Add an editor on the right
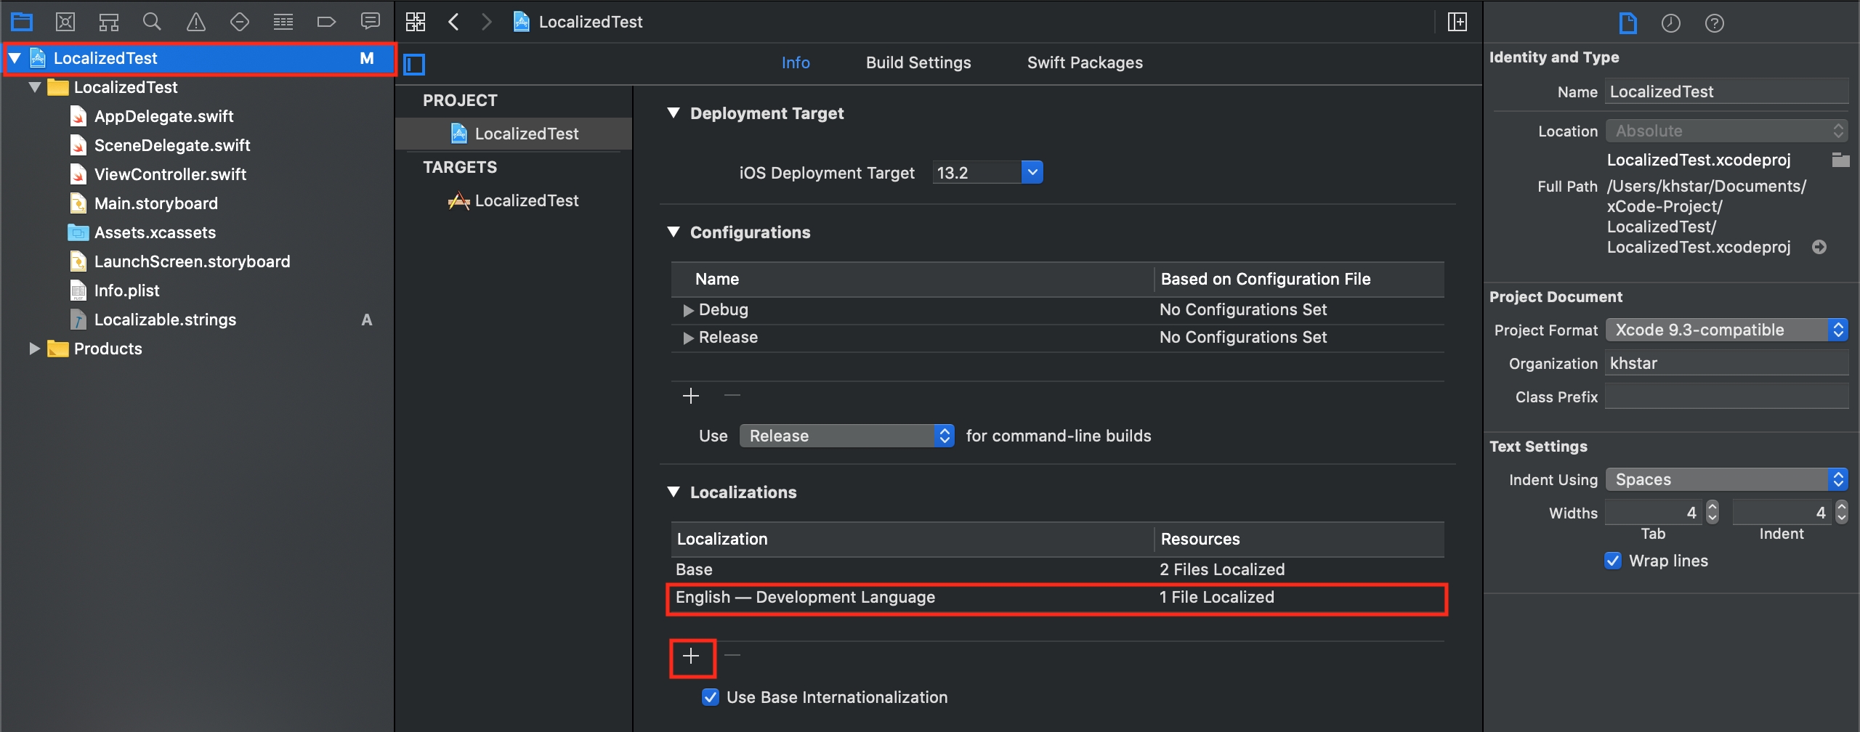1860x732 pixels. pyautogui.click(x=1457, y=22)
